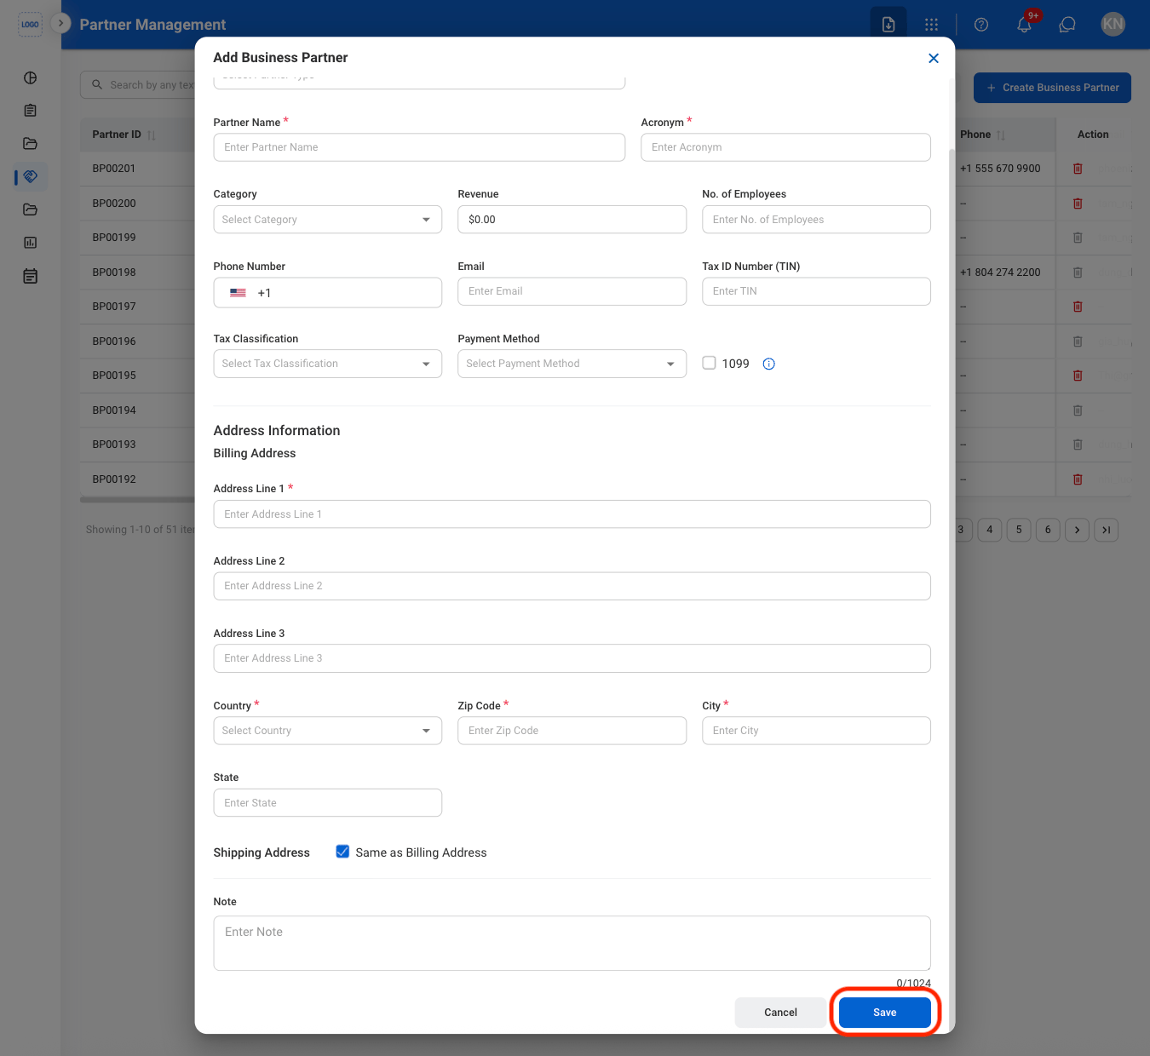Go to page 4 in pagination
The width and height of the screenshot is (1150, 1056).
tap(990, 530)
